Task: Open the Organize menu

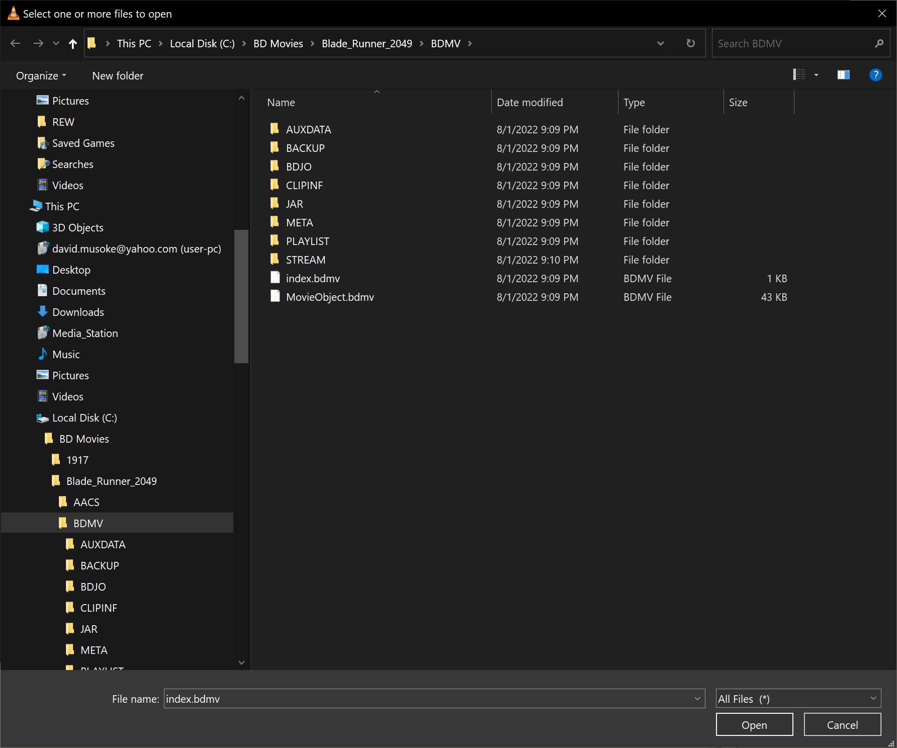Action: (x=41, y=76)
